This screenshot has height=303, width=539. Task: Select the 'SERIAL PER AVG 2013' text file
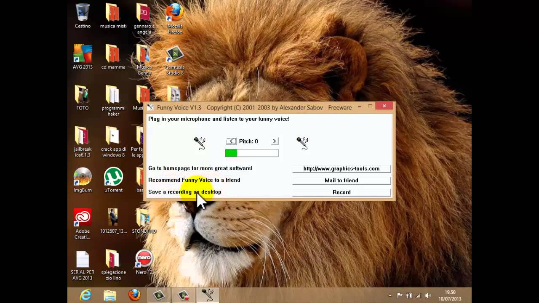[83, 265]
